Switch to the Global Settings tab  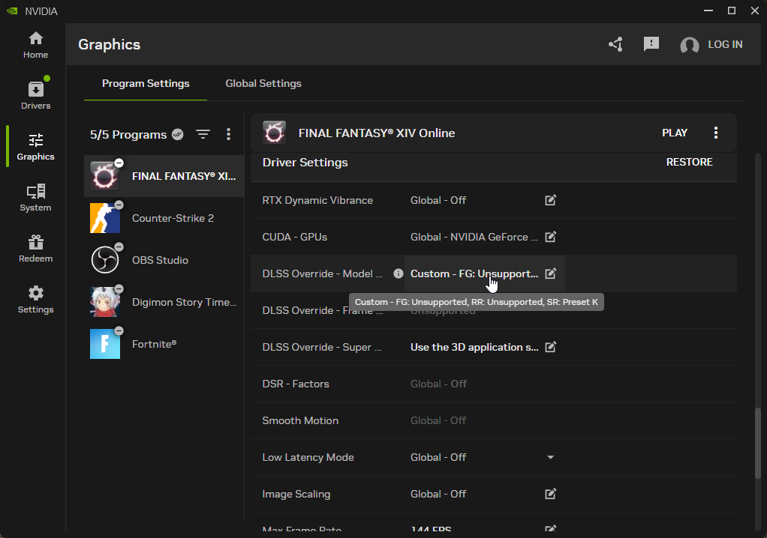click(x=263, y=83)
